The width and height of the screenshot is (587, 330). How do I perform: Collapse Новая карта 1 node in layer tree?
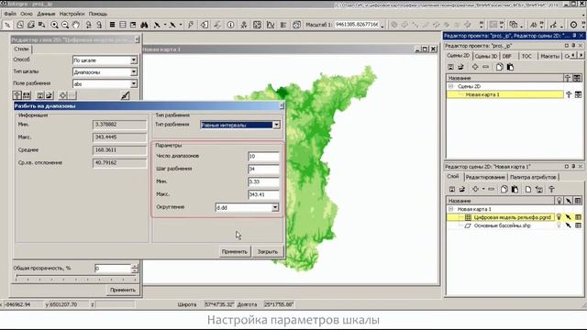click(x=450, y=209)
